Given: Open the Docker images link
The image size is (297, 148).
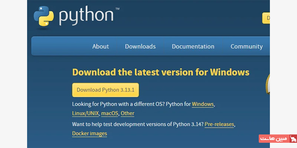Looking at the screenshot, I should 89,134.
